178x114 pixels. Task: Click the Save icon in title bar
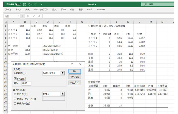[25, 4]
